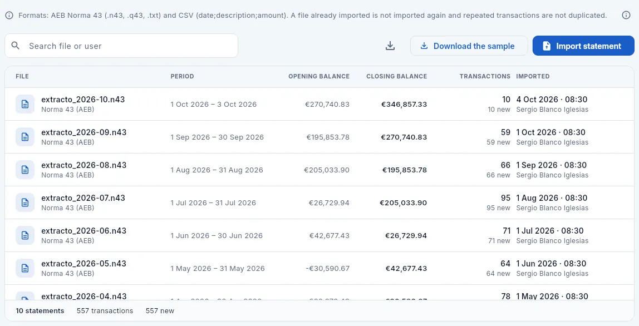Click the Download the sample button

[x=469, y=46]
